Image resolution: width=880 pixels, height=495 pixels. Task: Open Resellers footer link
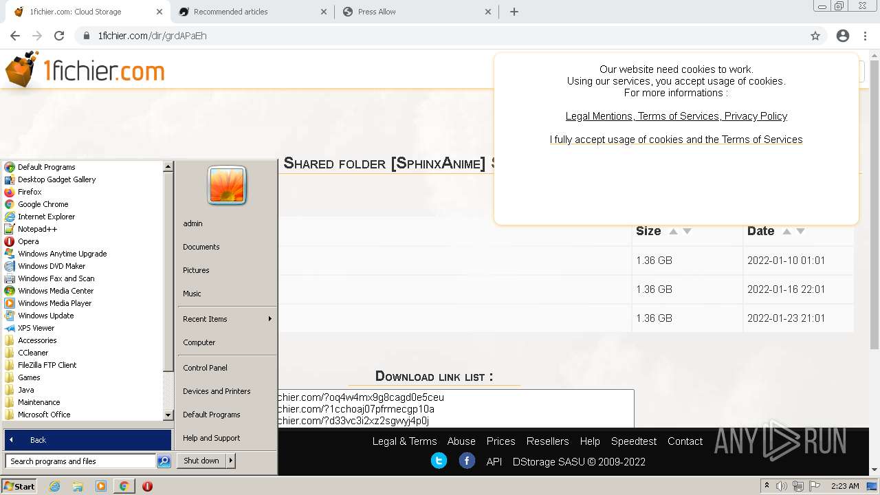click(547, 441)
